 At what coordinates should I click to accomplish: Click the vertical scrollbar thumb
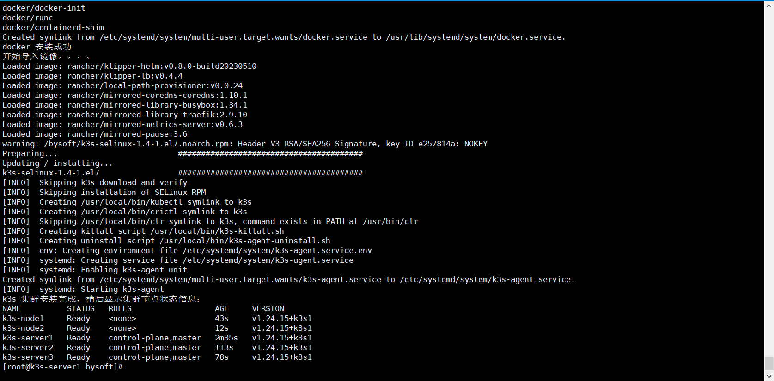[769, 363]
